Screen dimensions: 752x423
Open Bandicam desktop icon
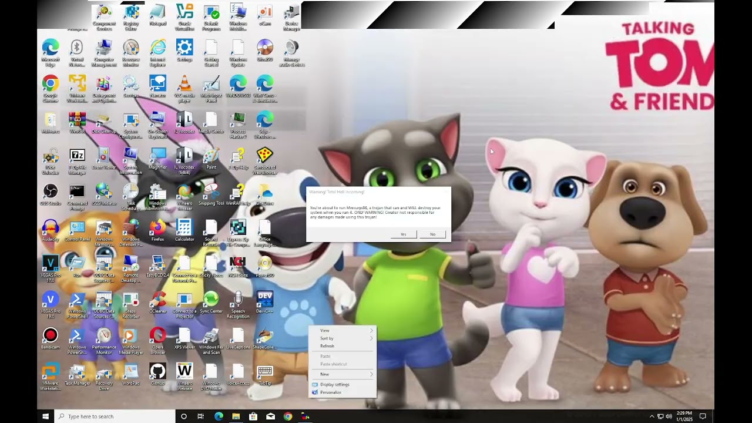coord(51,338)
